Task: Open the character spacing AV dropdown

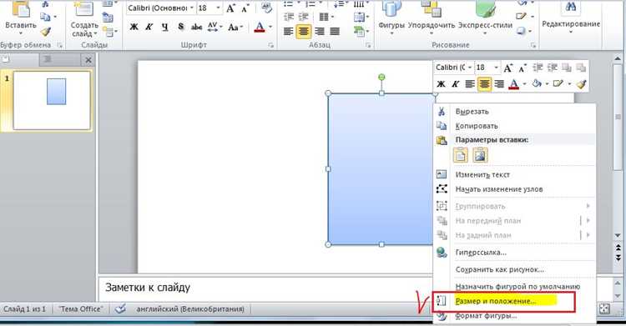Action: [x=215, y=28]
